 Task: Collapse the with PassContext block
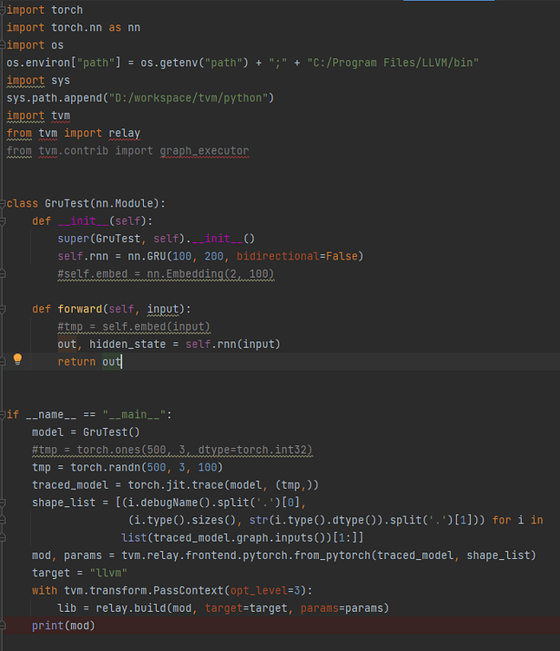(x=3, y=591)
